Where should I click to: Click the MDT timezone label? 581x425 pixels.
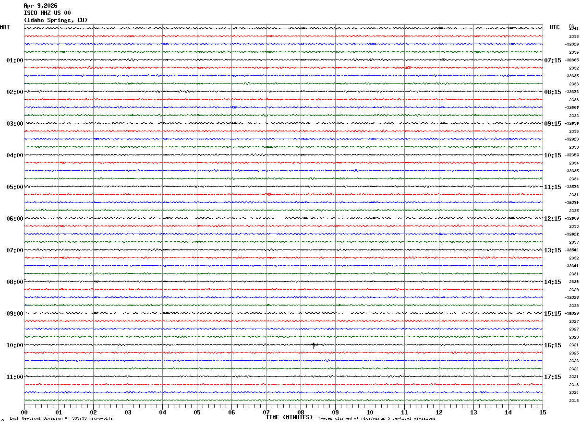point(5,27)
